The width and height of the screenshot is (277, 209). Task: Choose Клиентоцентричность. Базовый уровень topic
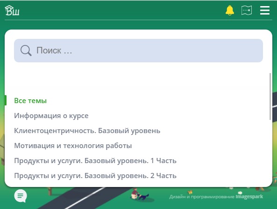click(87, 131)
